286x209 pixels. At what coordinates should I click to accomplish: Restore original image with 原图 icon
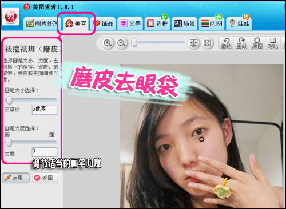pyautogui.click(x=257, y=43)
